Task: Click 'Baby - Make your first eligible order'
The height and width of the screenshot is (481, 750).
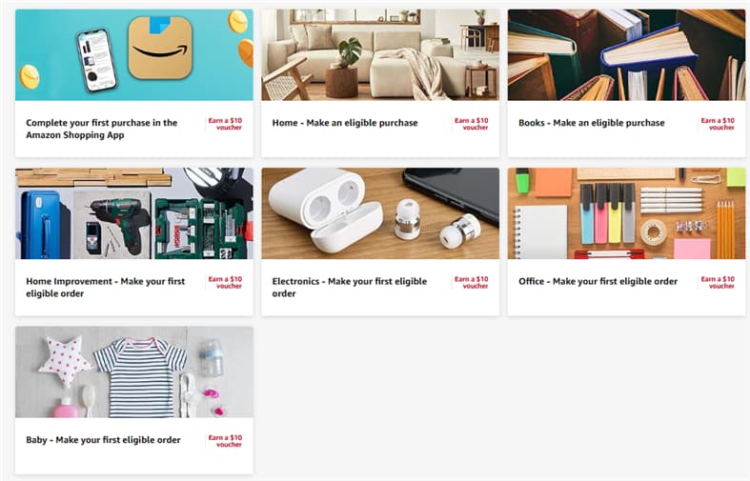Action: 103,440
